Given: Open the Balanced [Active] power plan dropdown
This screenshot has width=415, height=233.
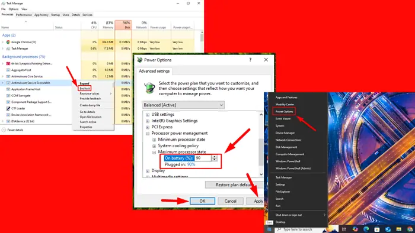Looking at the screenshot, I should tap(183, 105).
